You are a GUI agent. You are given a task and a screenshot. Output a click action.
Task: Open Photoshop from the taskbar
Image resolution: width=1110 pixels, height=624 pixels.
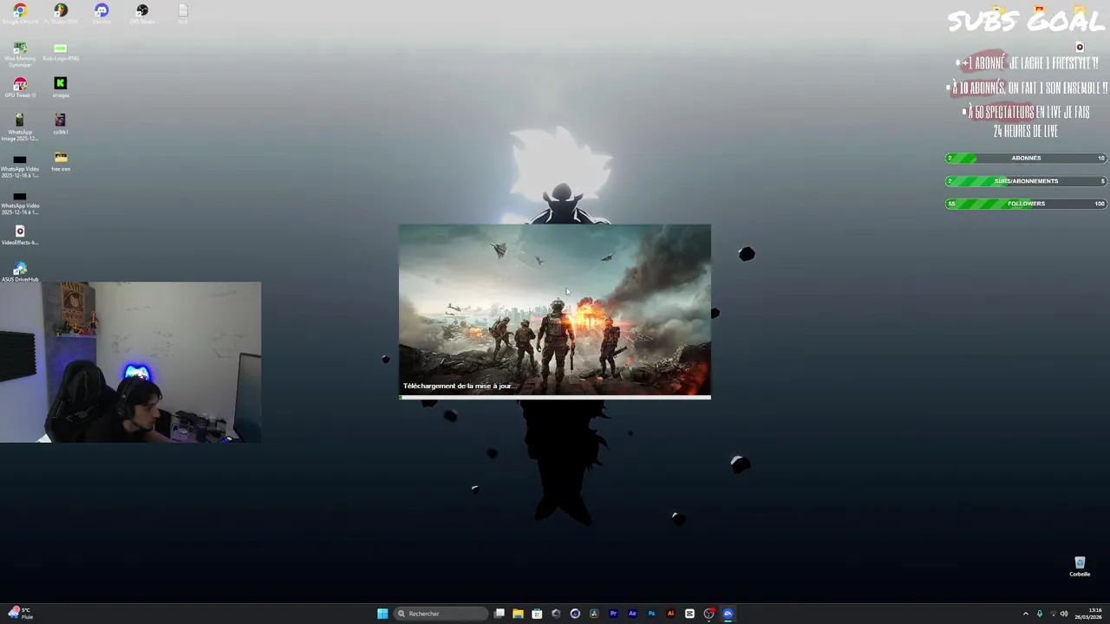[x=651, y=614]
